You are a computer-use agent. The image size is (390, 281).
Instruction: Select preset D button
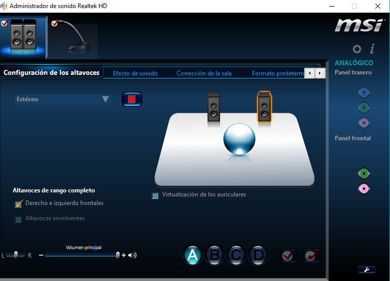click(258, 255)
